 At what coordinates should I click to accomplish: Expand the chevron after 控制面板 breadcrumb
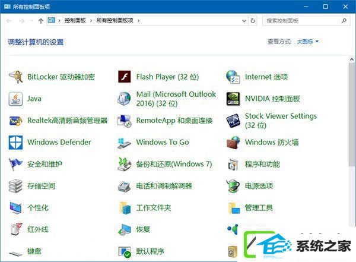pyautogui.click(x=91, y=21)
